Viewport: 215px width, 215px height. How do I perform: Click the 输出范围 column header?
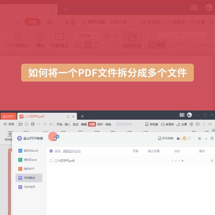pyautogui.click(x=154, y=151)
